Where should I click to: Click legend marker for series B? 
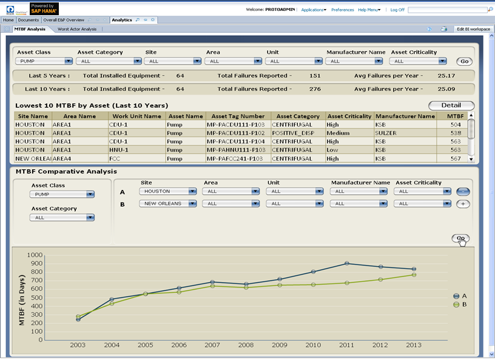456,305
